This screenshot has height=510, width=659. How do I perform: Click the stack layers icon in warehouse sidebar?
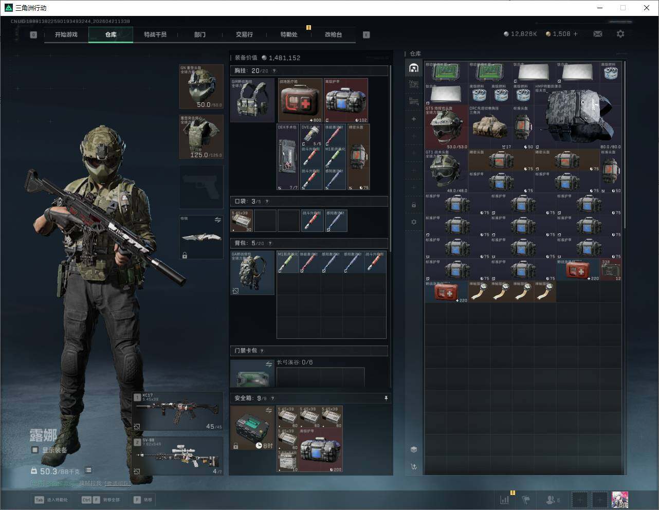coord(414,449)
